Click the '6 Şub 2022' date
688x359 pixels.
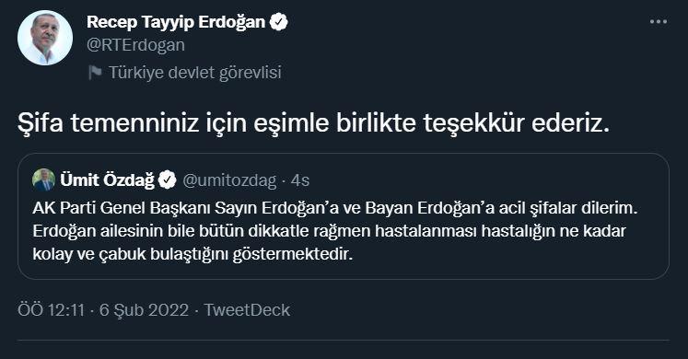(144, 310)
